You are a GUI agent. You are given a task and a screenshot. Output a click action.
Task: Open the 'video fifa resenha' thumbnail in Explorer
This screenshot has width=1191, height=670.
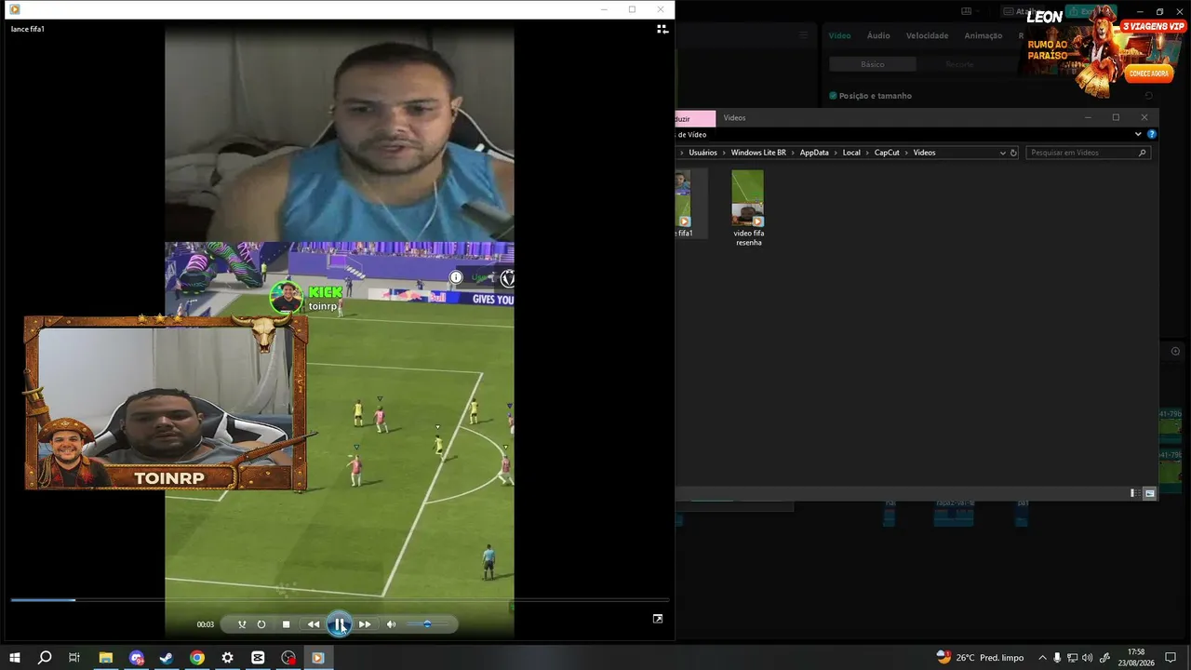coord(748,198)
